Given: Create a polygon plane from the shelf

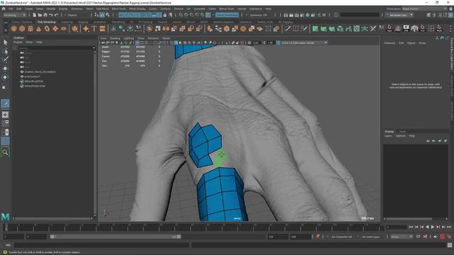Looking at the screenshot, I should pyautogui.click(x=55, y=28).
